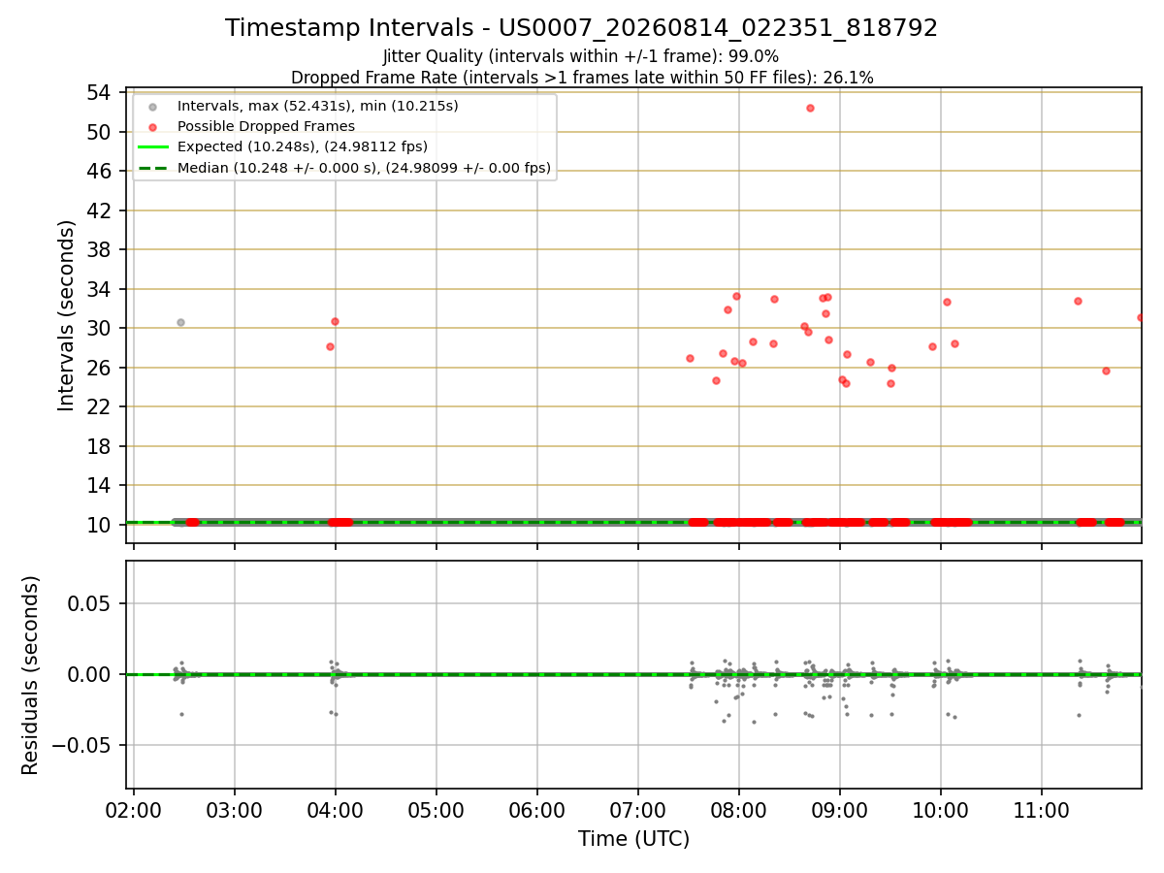
Task: Click the red dropped-frame point just below 26 seconds after 11:30
Action: click(1106, 371)
